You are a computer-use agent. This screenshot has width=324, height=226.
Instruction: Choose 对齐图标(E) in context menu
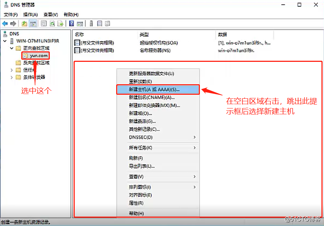158,195
